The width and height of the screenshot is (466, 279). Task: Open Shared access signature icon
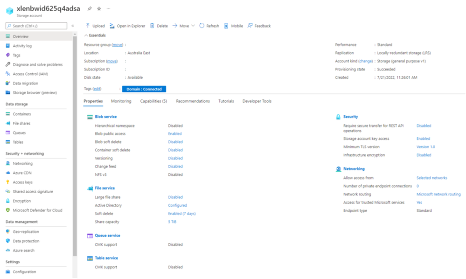click(x=8, y=191)
